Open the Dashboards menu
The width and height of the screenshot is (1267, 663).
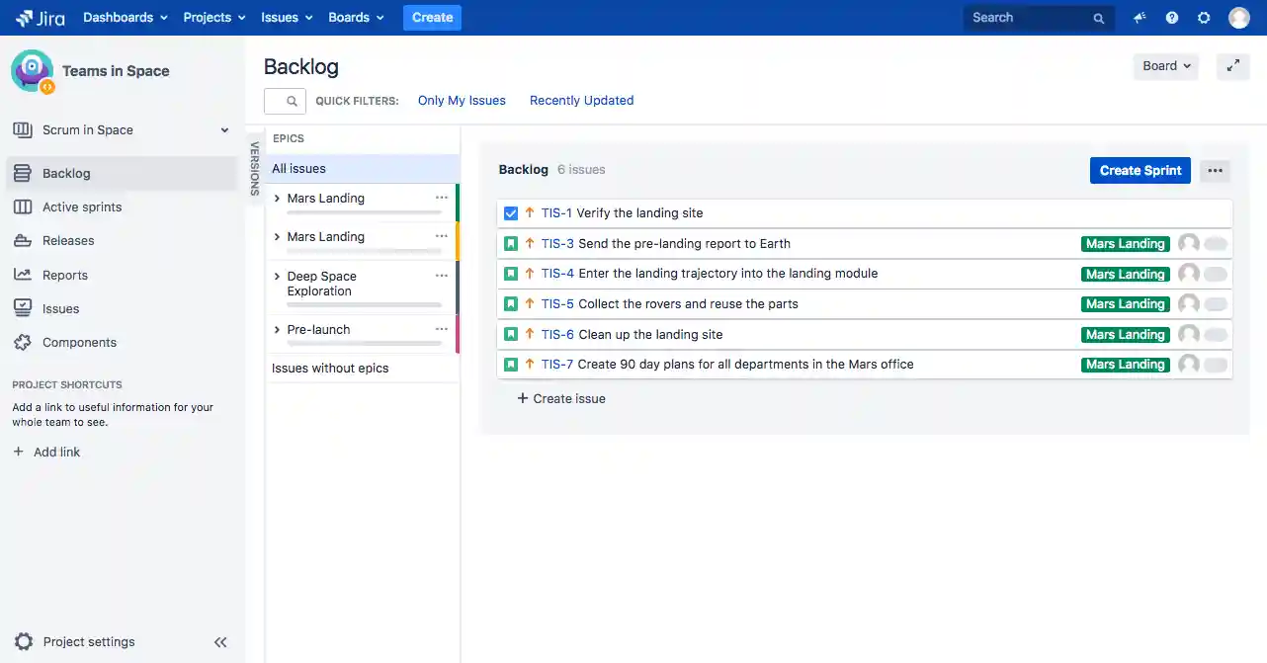[x=118, y=17]
